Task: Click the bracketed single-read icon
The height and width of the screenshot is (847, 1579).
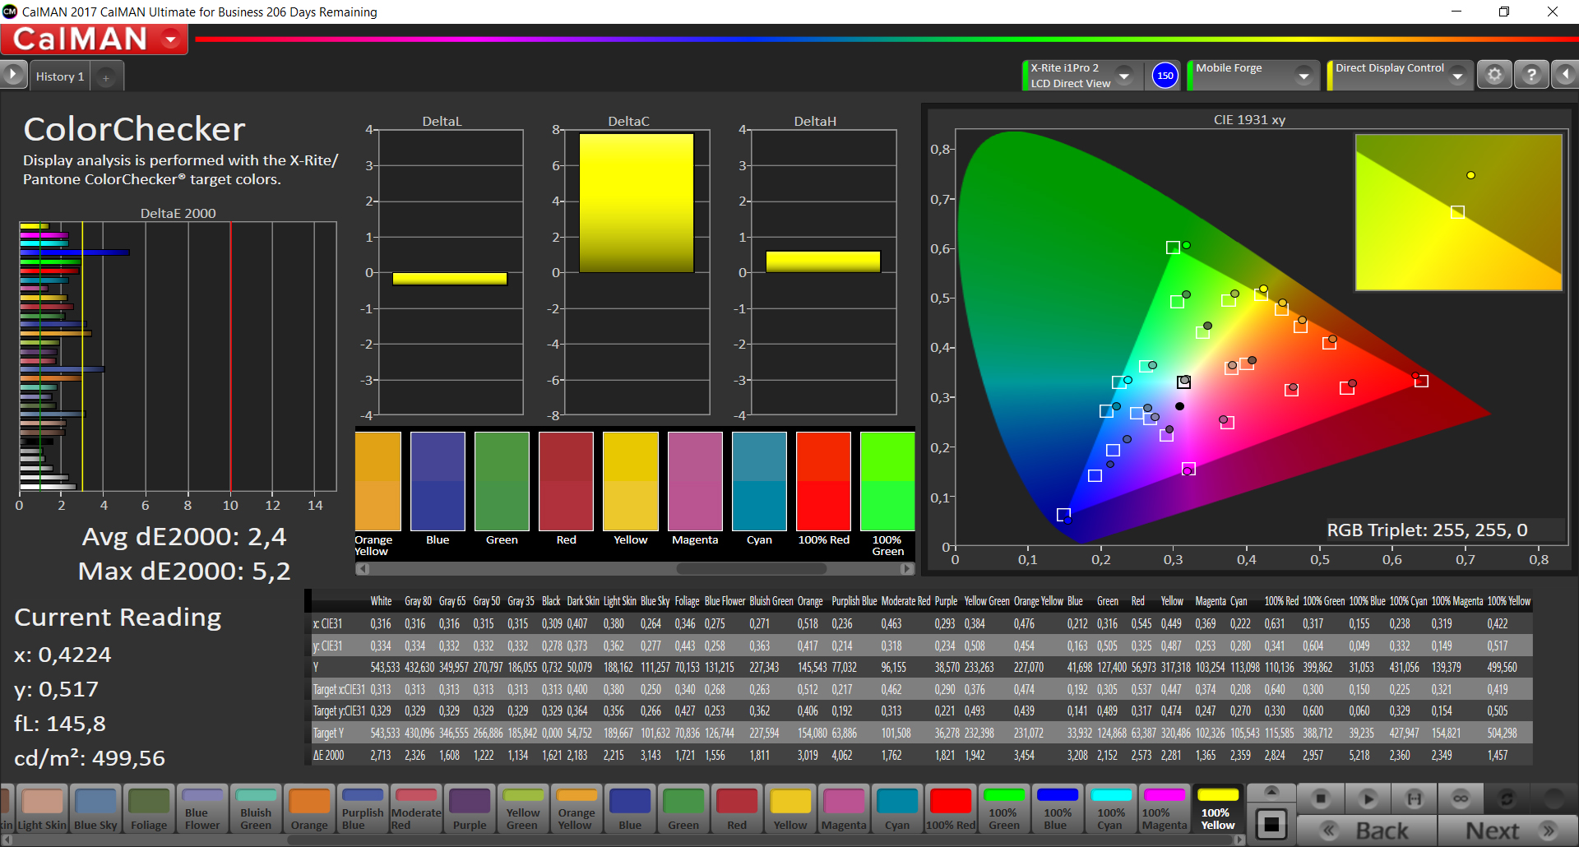Action: (x=1414, y=798)
